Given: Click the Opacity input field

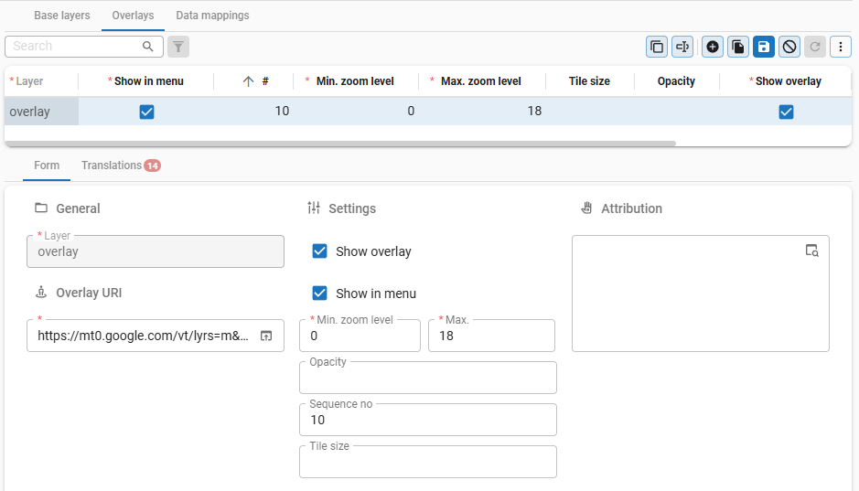Looking at the screenshot, I should [x=427, y=379].
